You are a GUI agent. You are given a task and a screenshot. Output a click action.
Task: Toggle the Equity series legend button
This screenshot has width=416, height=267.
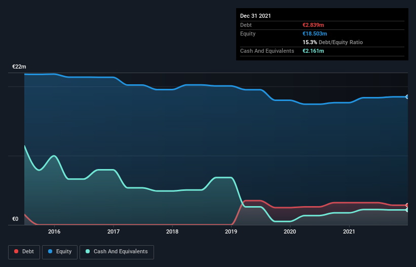pos(60,252)
